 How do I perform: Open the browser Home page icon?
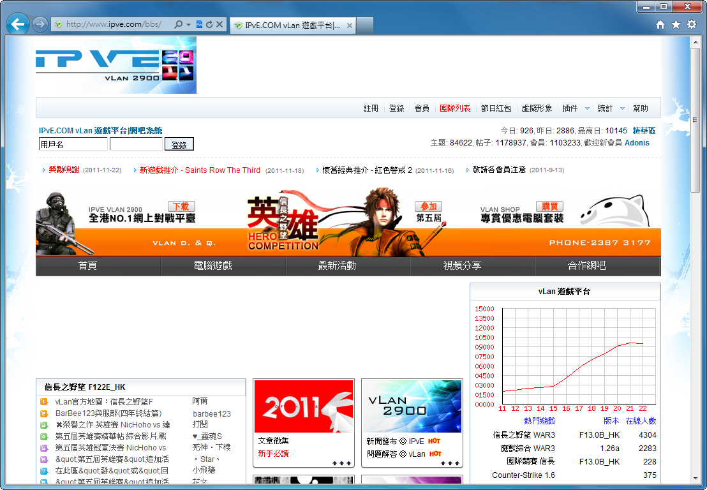tap(660, 24)
